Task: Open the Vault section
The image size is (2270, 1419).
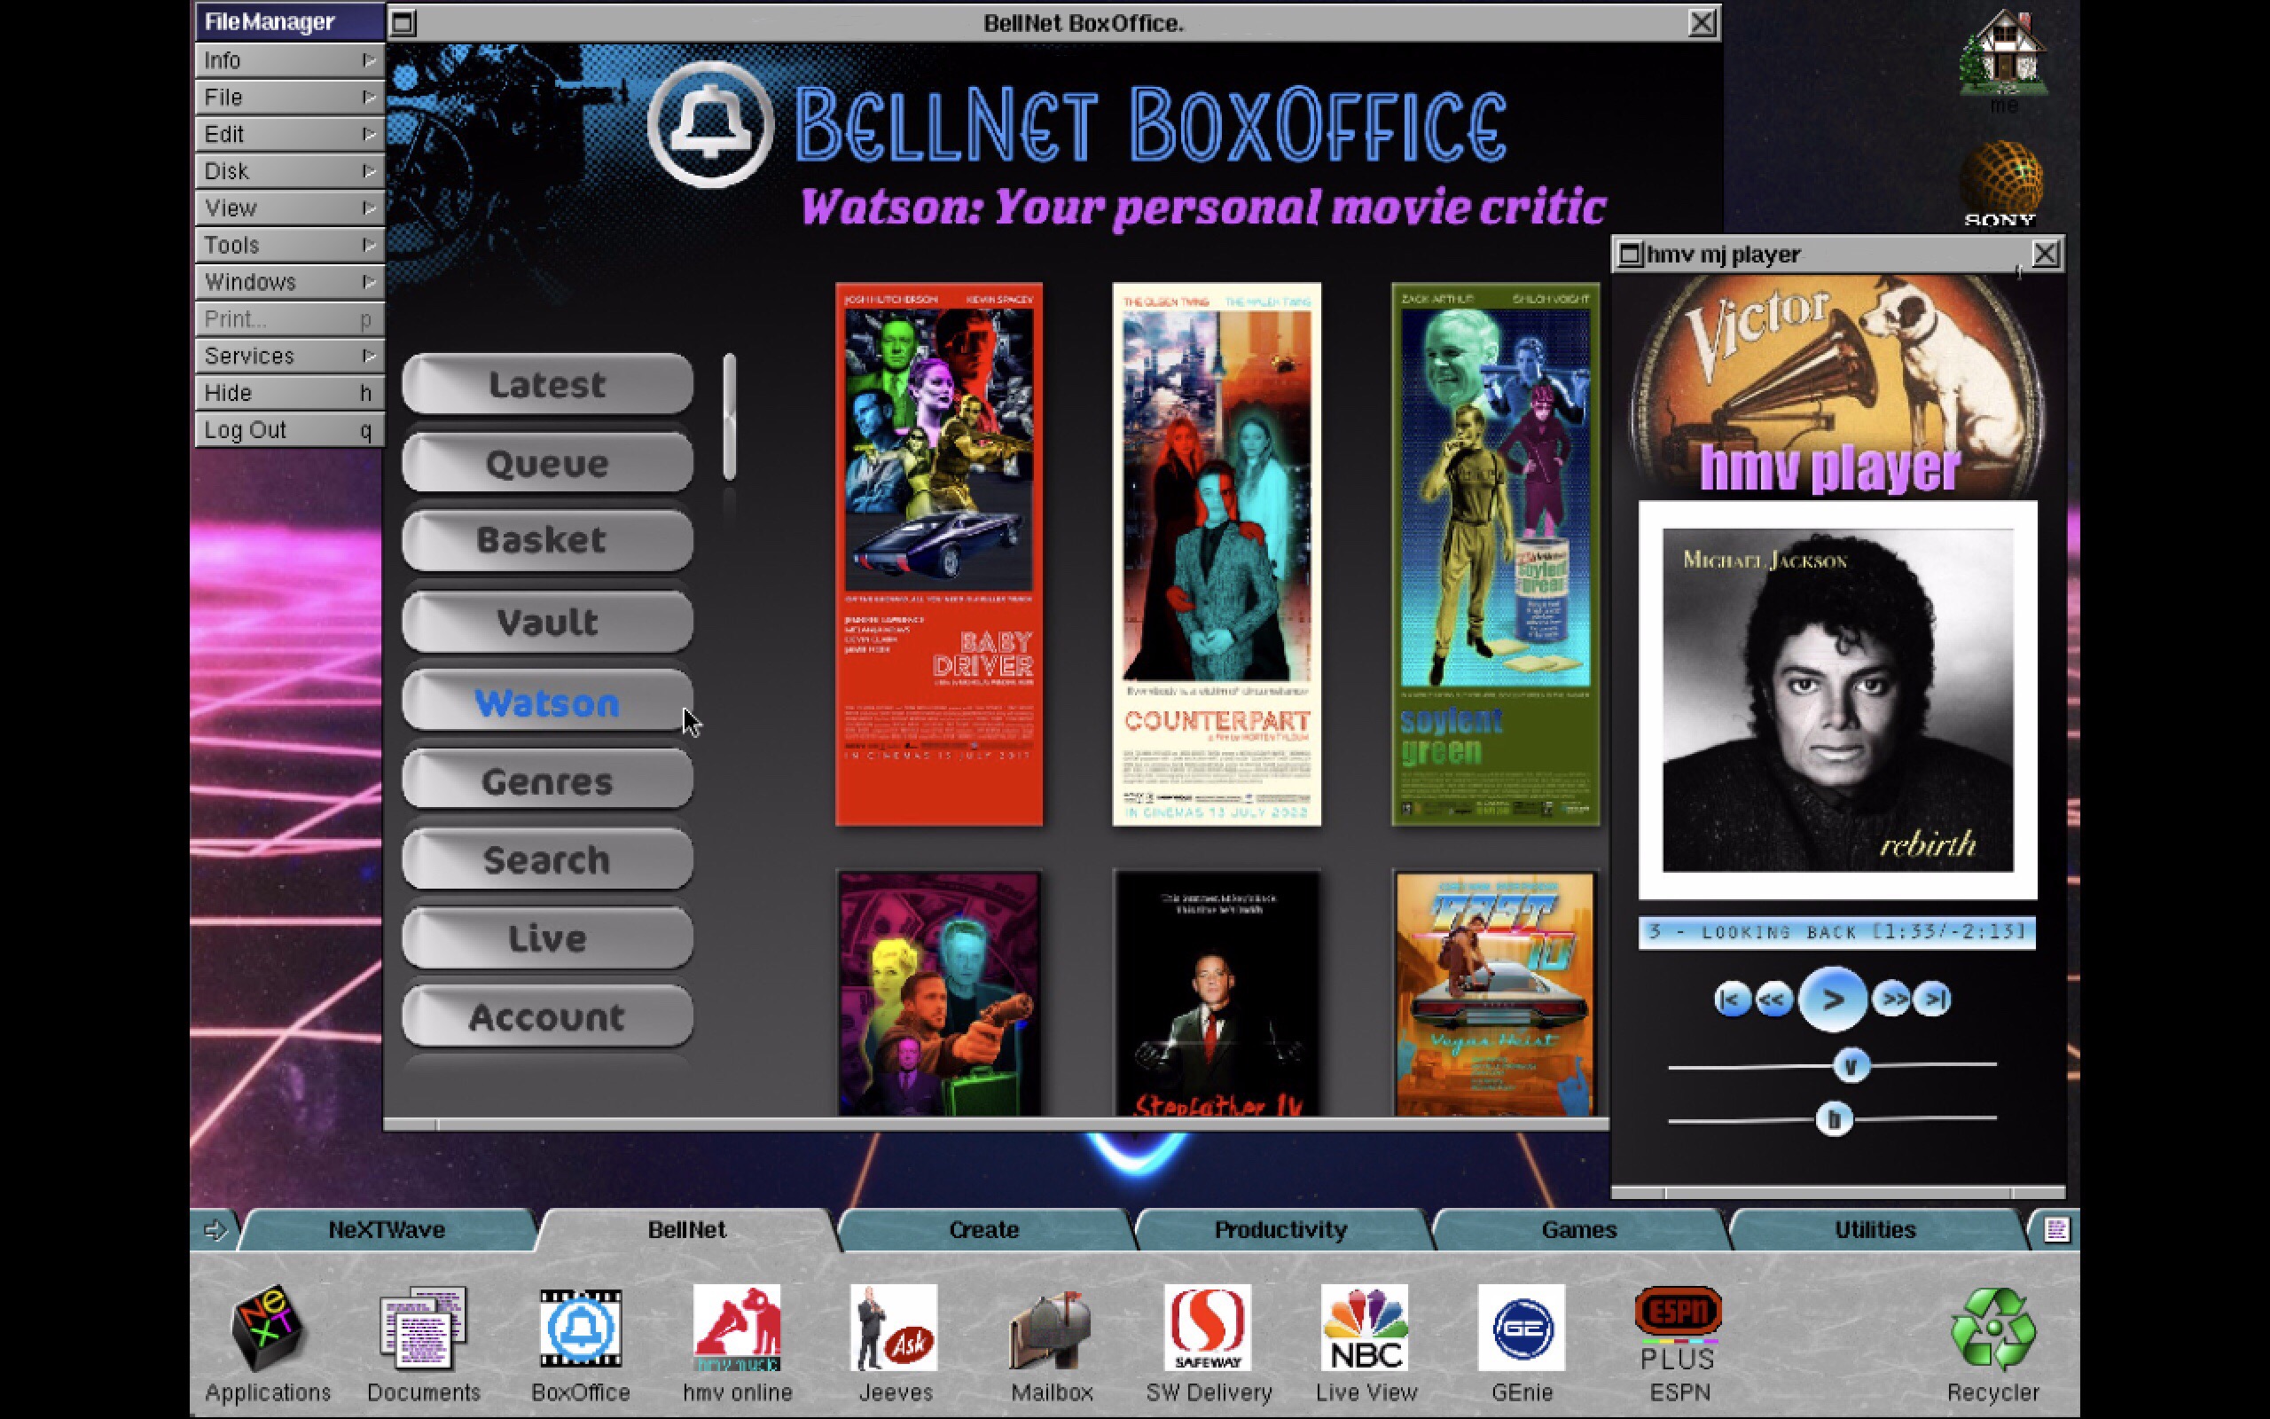Action: (548, 622)
